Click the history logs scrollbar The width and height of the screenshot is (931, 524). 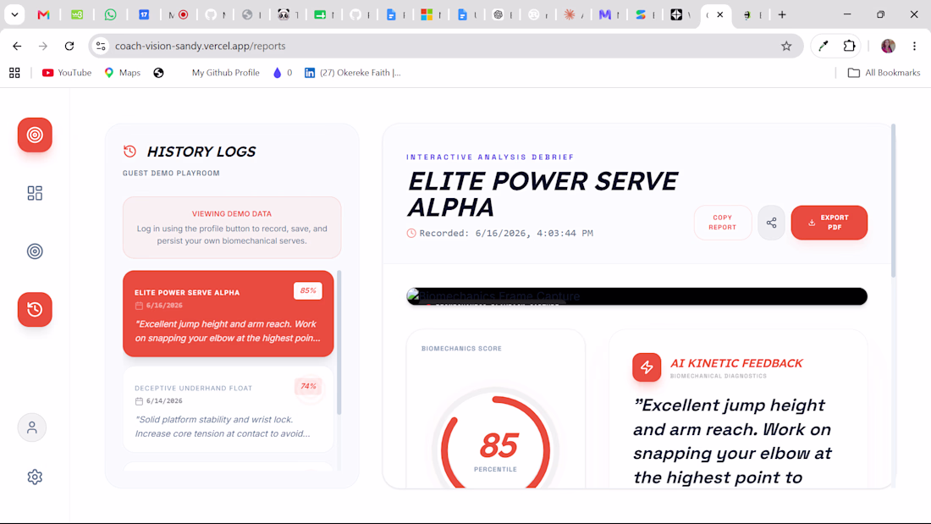tap(339, 343)
